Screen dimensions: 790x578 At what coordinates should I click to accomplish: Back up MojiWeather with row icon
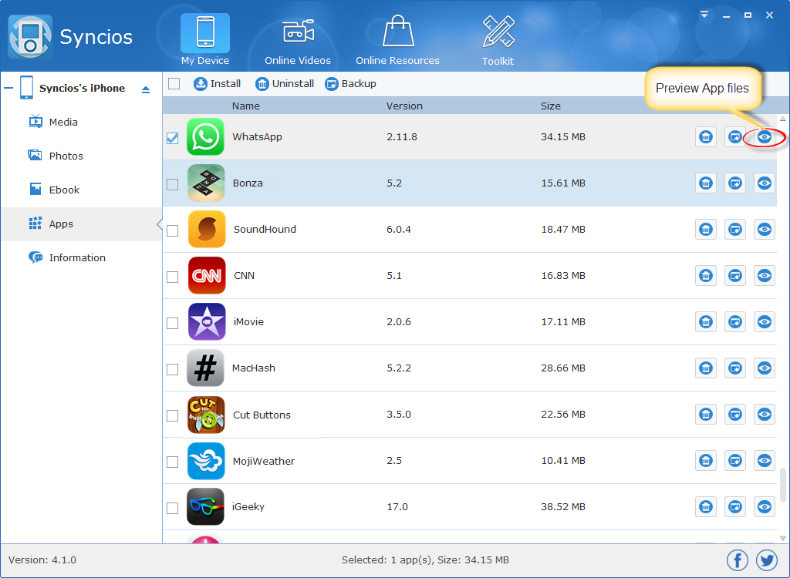[735, 460]
